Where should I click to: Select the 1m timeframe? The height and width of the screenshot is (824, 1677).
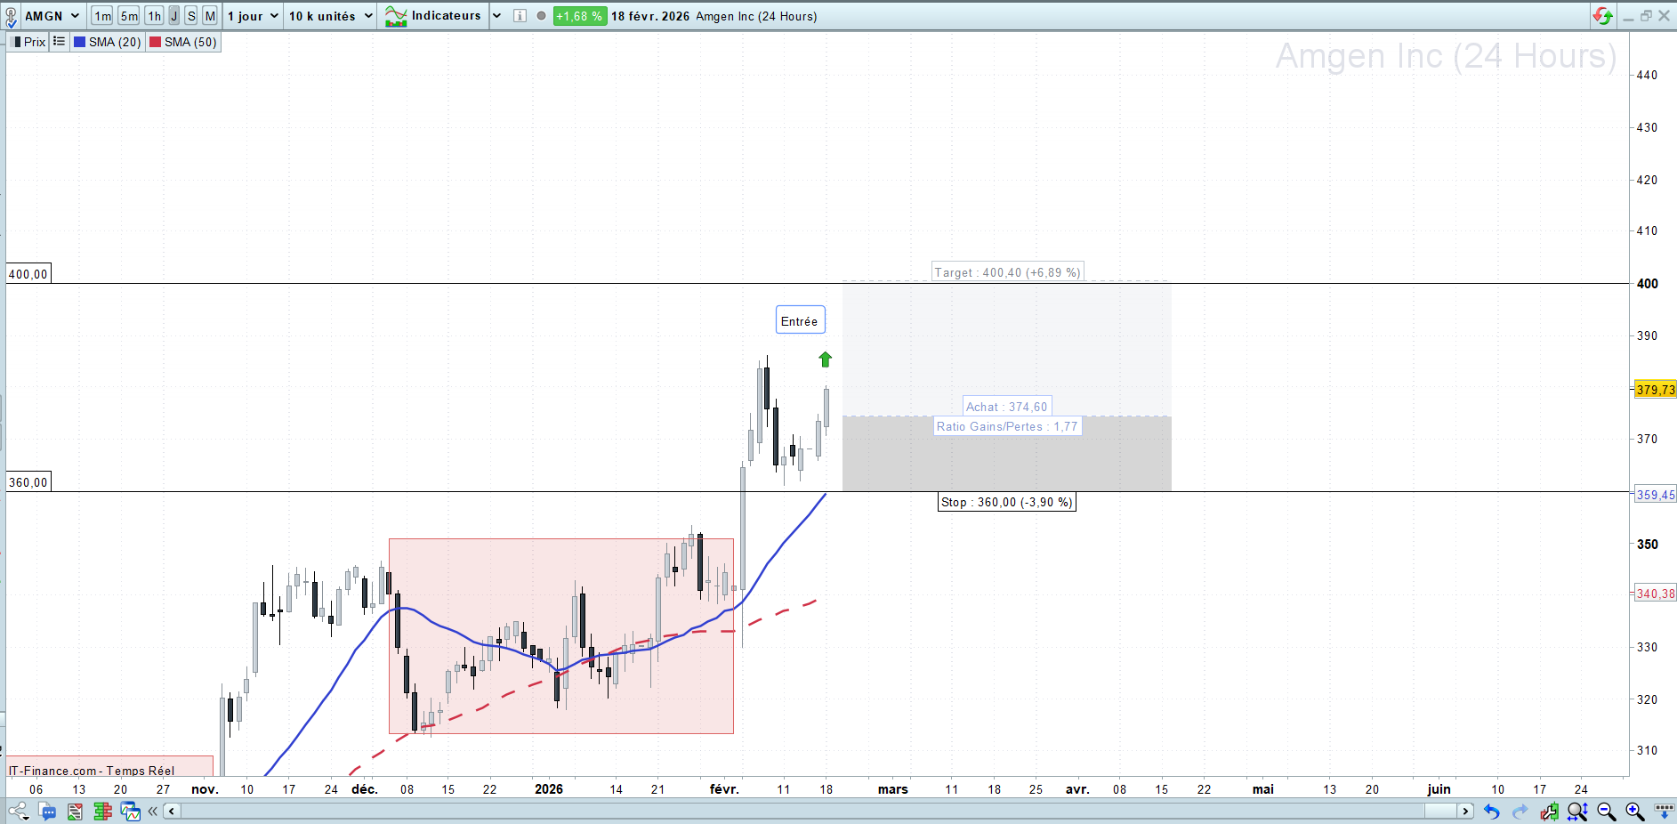102,16
